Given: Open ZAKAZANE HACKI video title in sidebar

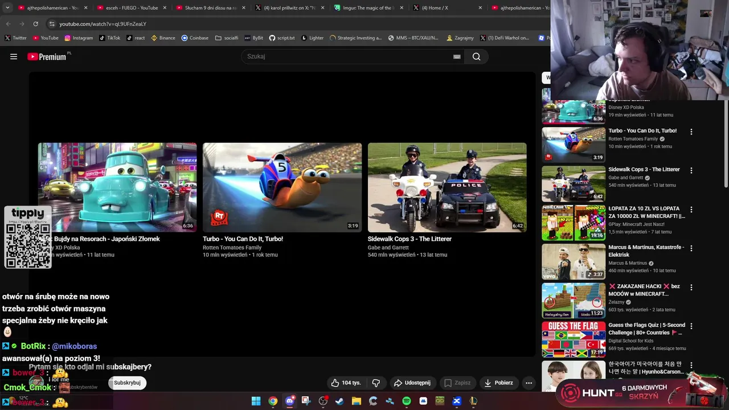Looking at the screenshot, I should coord(644,290).
